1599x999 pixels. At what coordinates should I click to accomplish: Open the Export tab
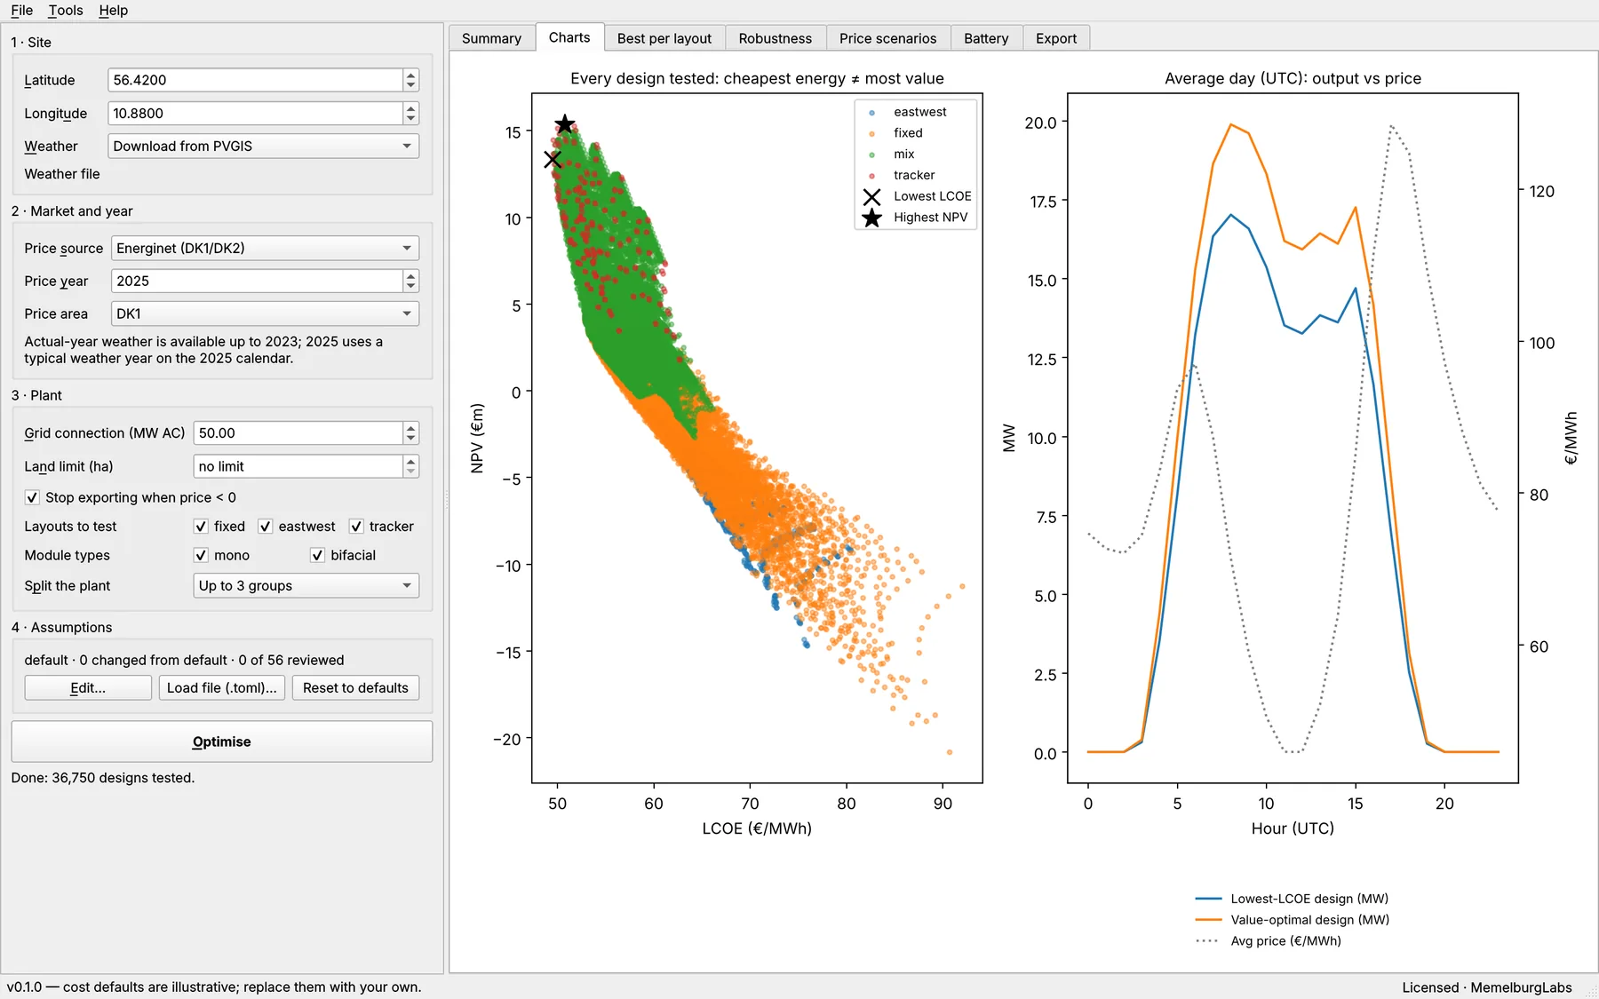point(1055,38)
